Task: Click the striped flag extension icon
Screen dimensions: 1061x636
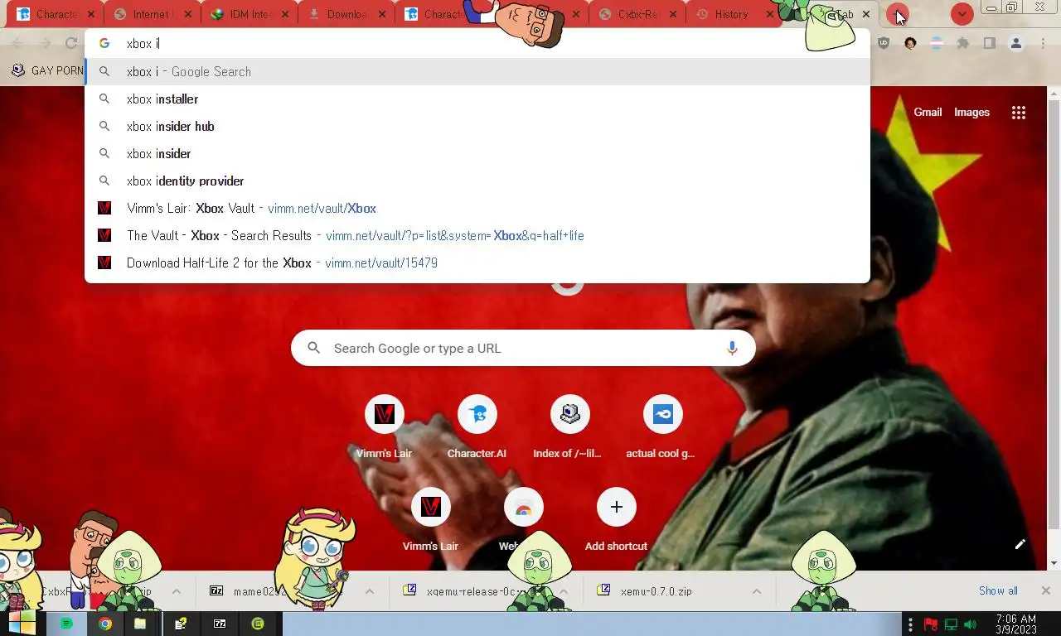Action: [x=936, y=43]
